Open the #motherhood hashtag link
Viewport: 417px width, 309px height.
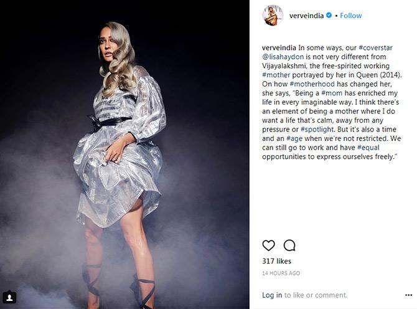click(312, 84)
